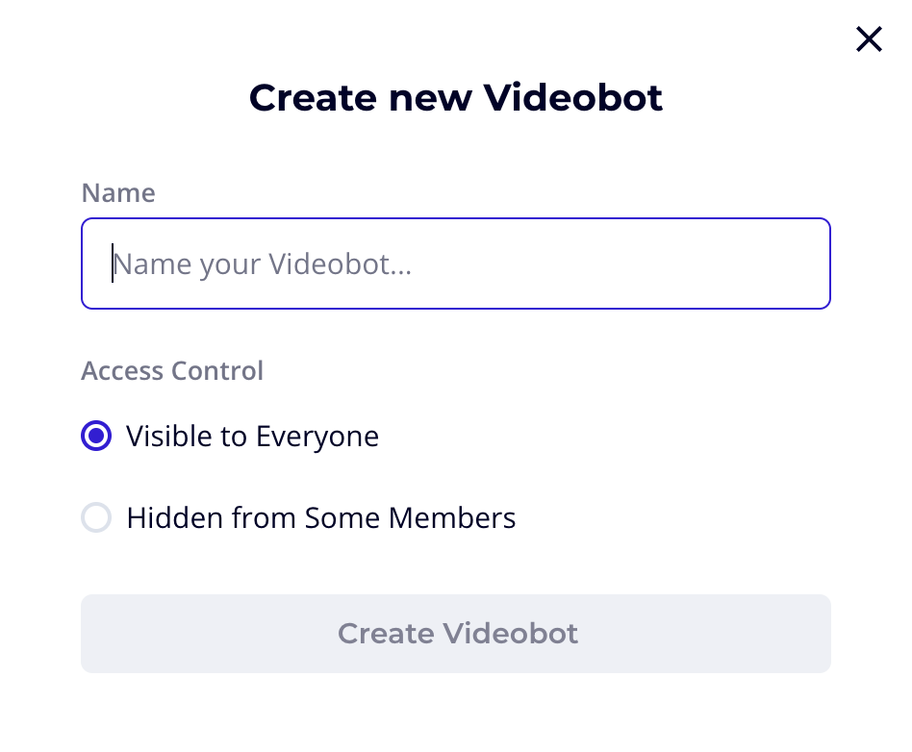Click the Name field label
Viewport: 912px width, 752px height.
tap(117, 192)
